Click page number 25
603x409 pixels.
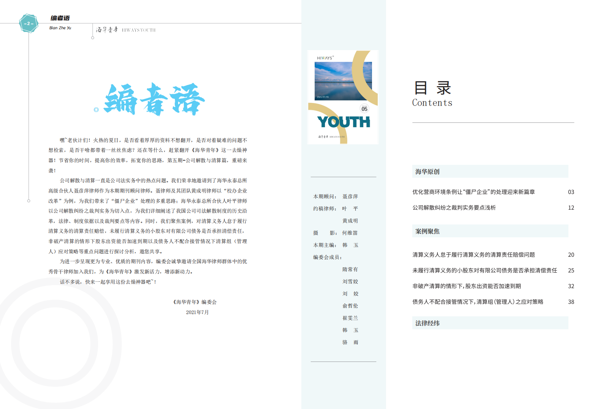click(x=571, y=270)
